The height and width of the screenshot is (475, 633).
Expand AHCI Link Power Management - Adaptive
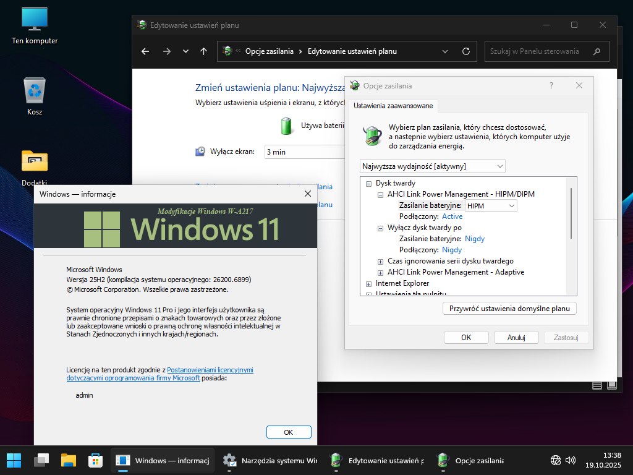click(x=381, y=272)
